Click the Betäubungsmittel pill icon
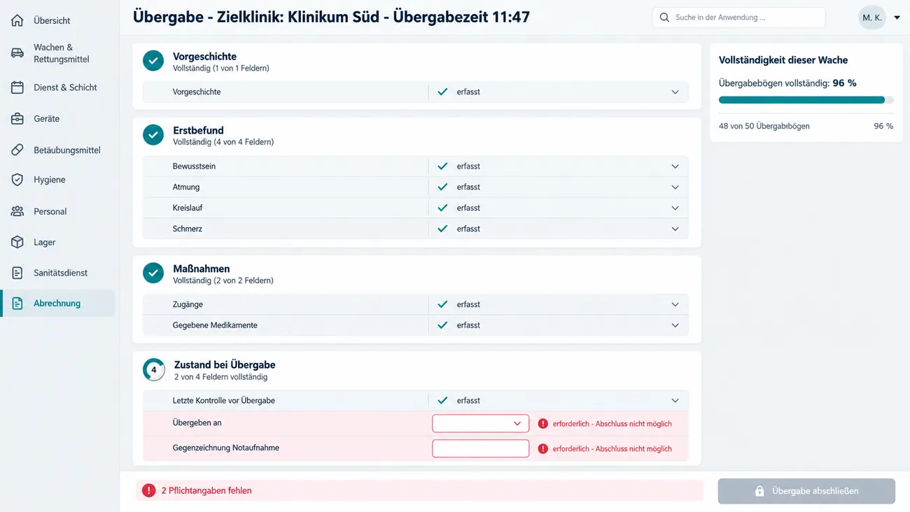This screenshot has width=910, height=512. (x=17, y=150)
